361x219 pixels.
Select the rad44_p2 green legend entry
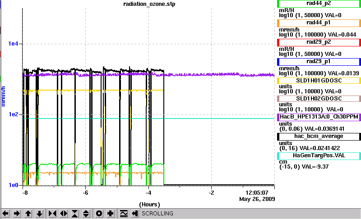pos(319,4)
